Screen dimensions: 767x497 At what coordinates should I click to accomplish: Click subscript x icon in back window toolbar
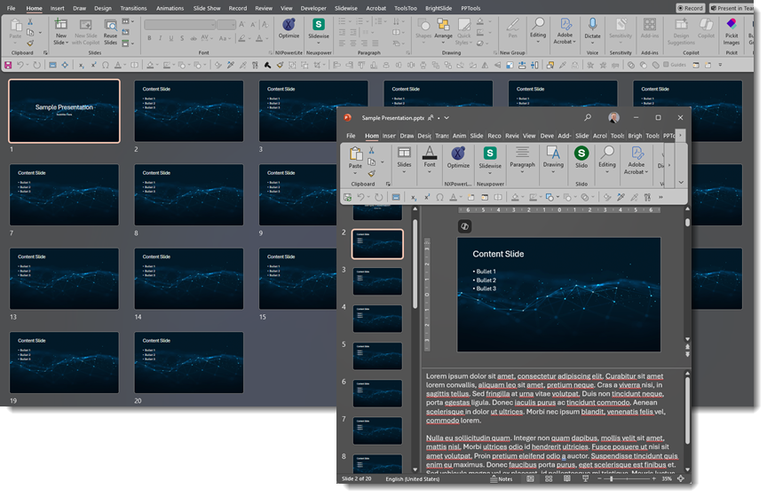[81, 65]
